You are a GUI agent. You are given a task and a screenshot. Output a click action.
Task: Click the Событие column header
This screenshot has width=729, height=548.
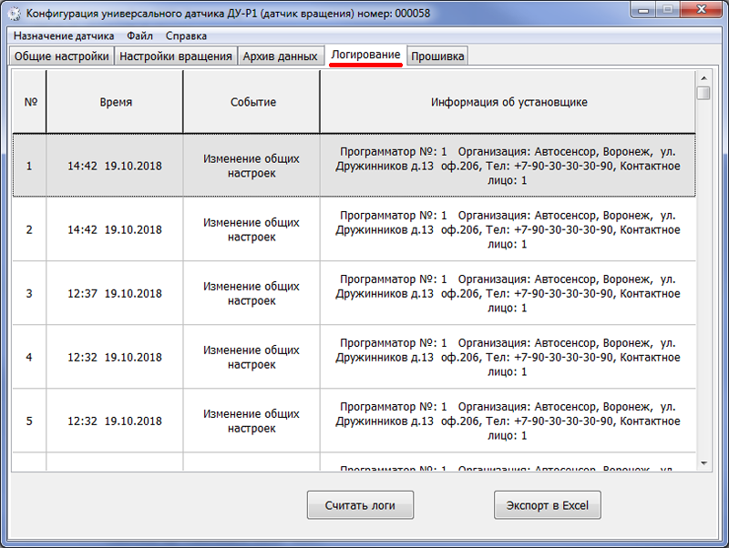[x=252, y=102]
